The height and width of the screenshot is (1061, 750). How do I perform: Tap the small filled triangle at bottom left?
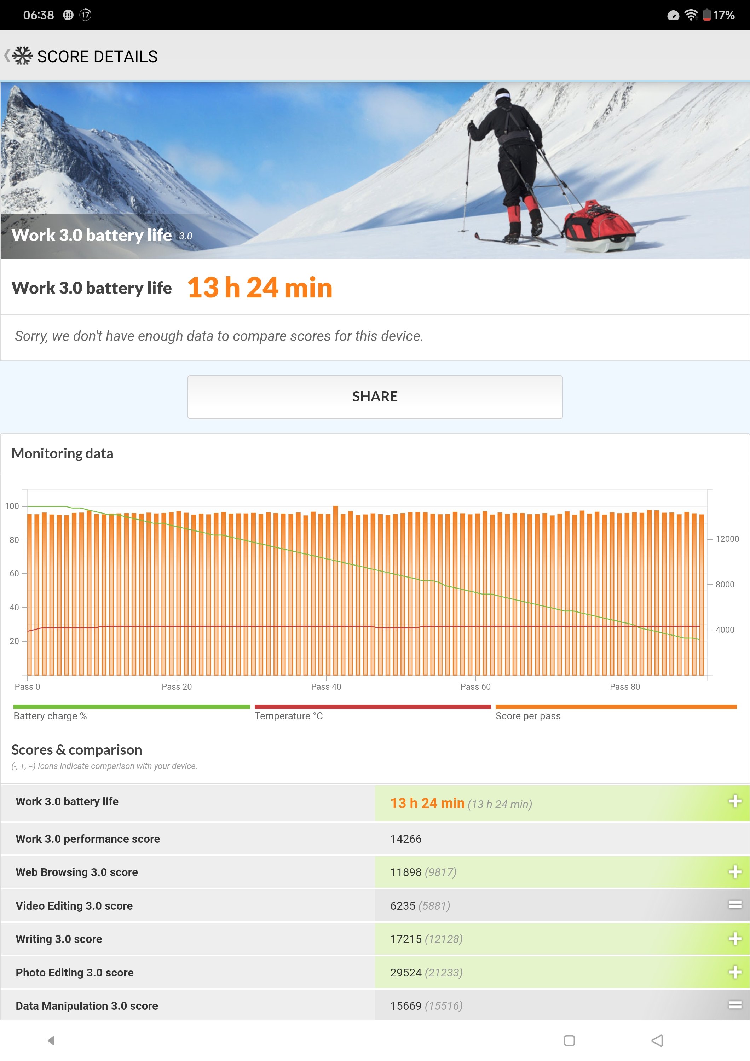51,1040
